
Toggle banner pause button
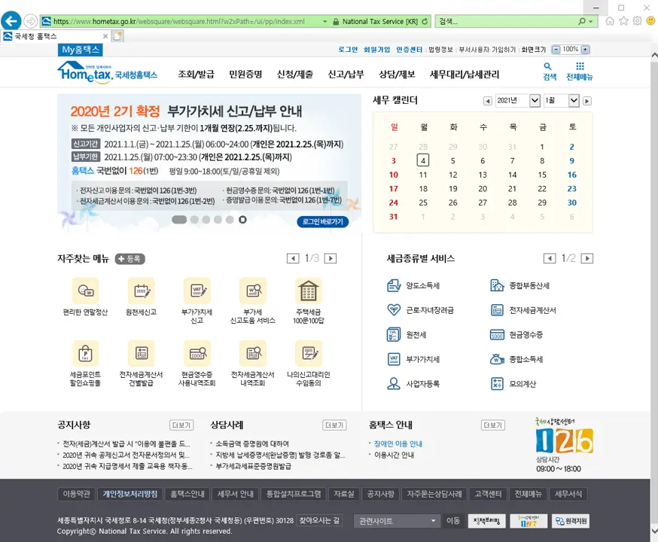(242, 219)
